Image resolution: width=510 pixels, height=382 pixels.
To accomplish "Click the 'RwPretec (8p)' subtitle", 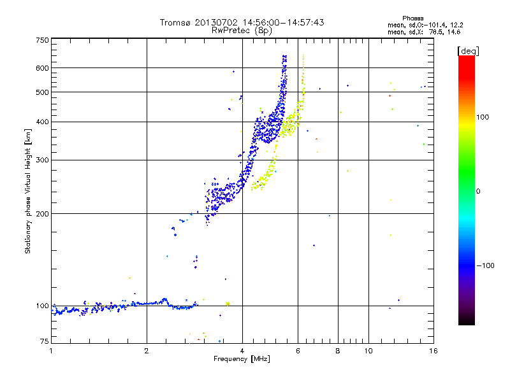I will [242, 31].
